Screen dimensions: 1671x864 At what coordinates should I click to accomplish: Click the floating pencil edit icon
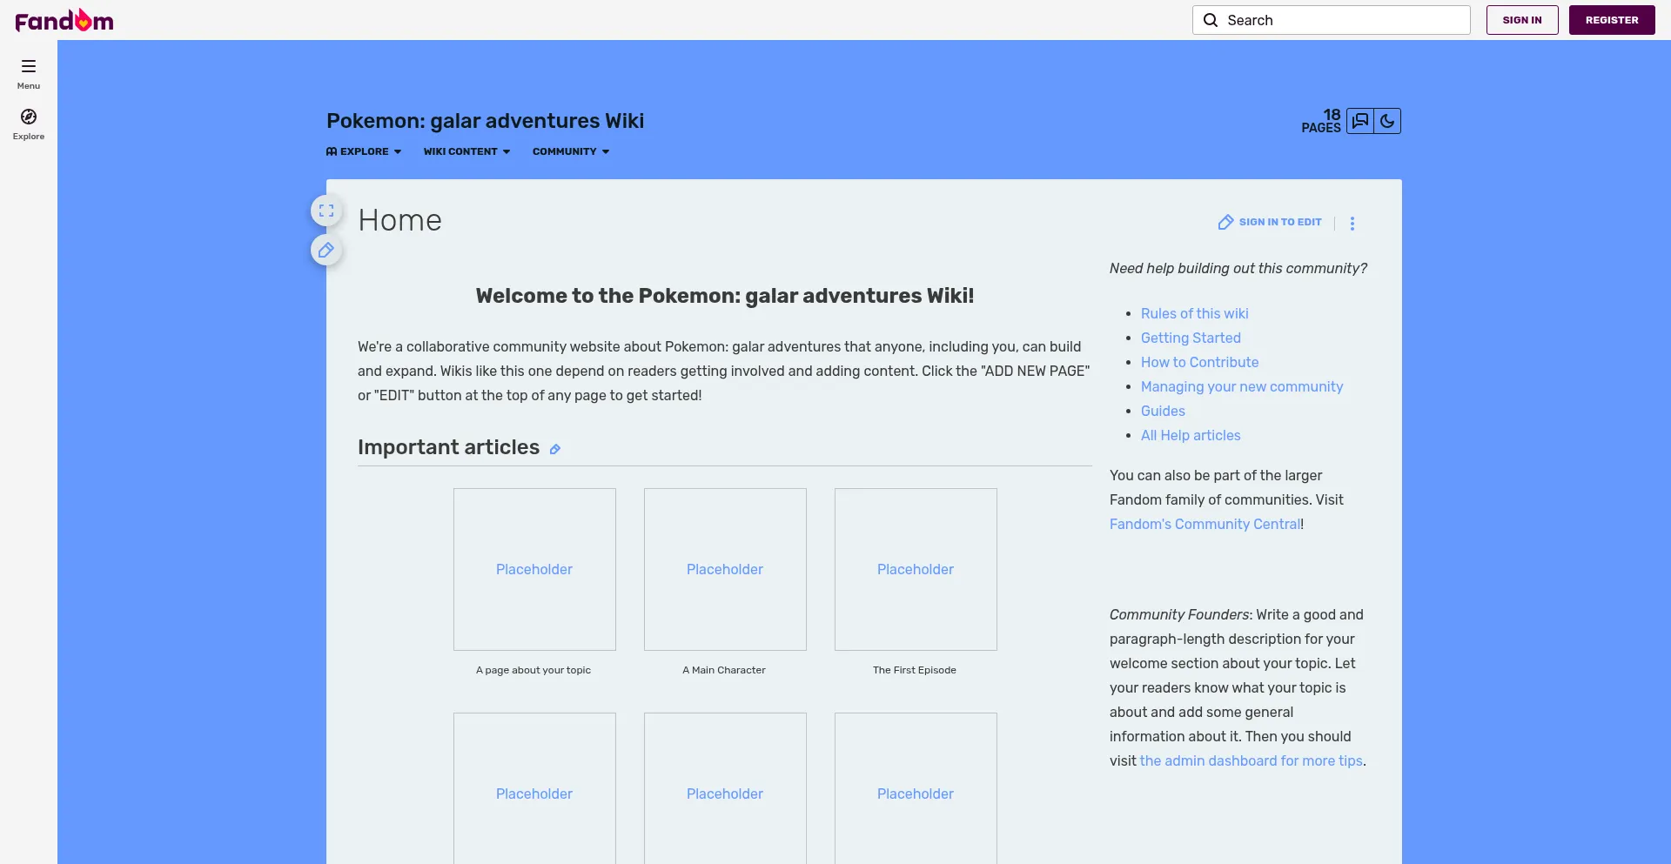click(x=326, y=251)
